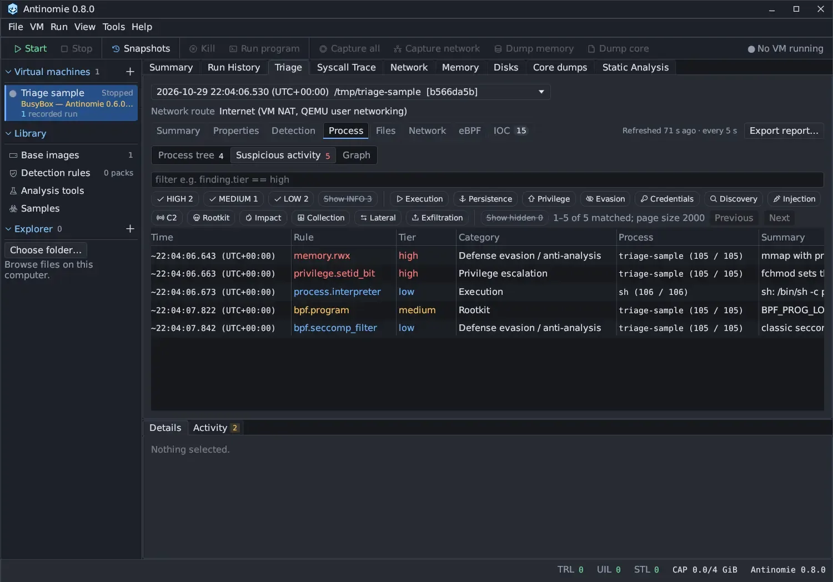Switch to the Process tree tab
The width and height of the screenshot is (833, 582).
(x=190, y=155)
